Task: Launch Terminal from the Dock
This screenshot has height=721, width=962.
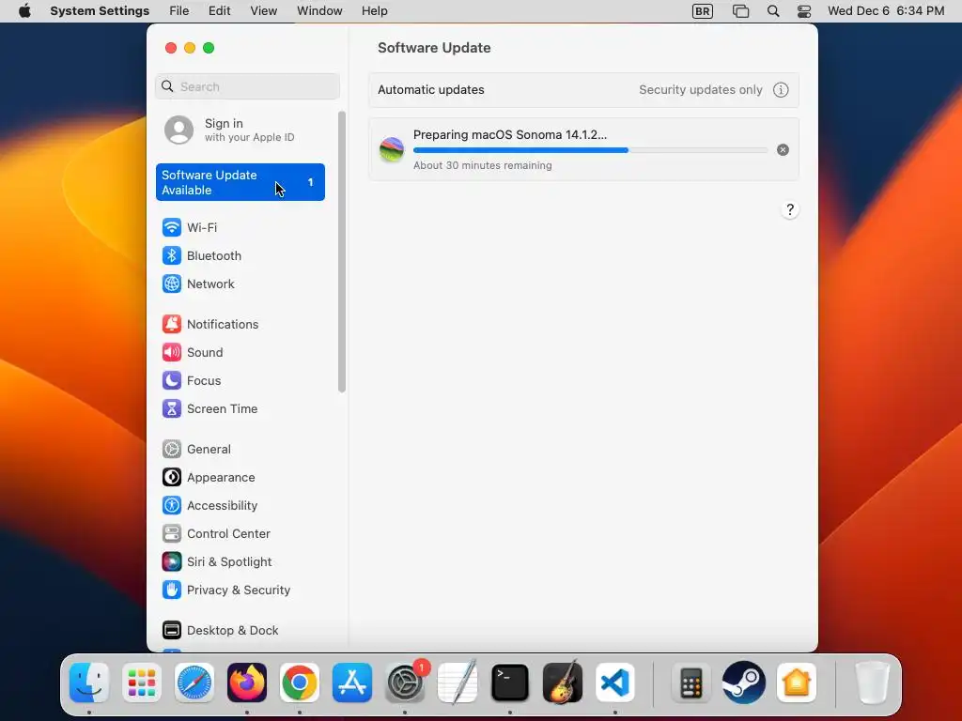Action: pos(510,683)
